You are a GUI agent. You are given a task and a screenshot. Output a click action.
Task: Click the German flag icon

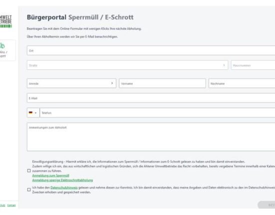point(30,113)
